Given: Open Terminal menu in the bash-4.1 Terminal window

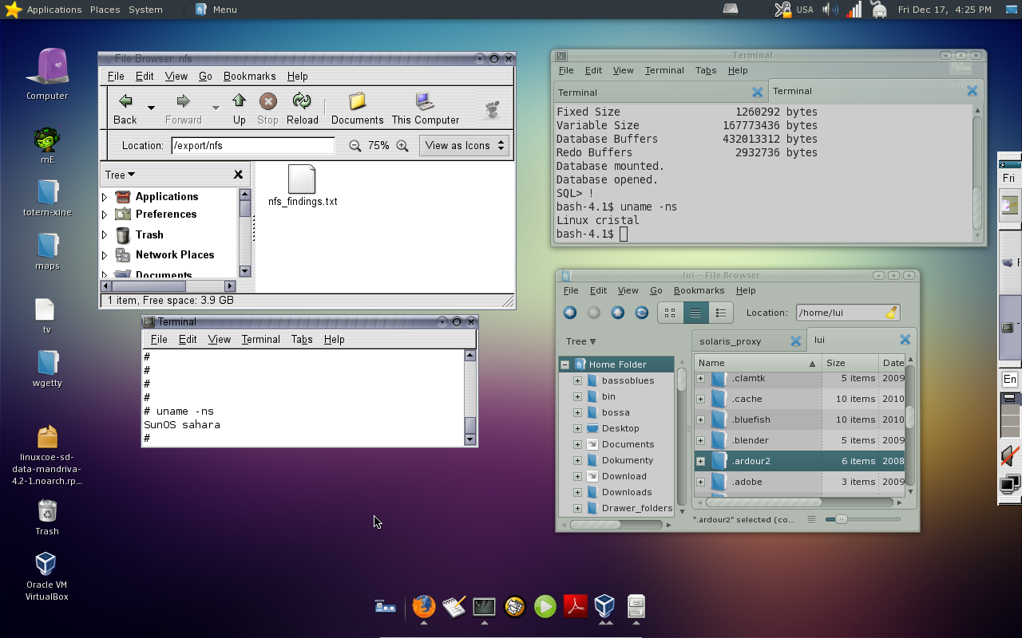Looking at the screenshot, I should (664, 70).
